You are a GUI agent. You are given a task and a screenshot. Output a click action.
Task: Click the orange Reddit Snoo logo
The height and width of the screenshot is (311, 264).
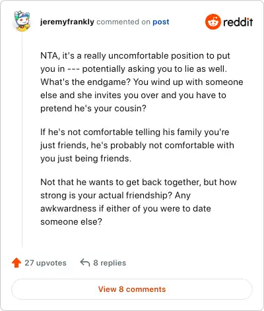point(213,22)
